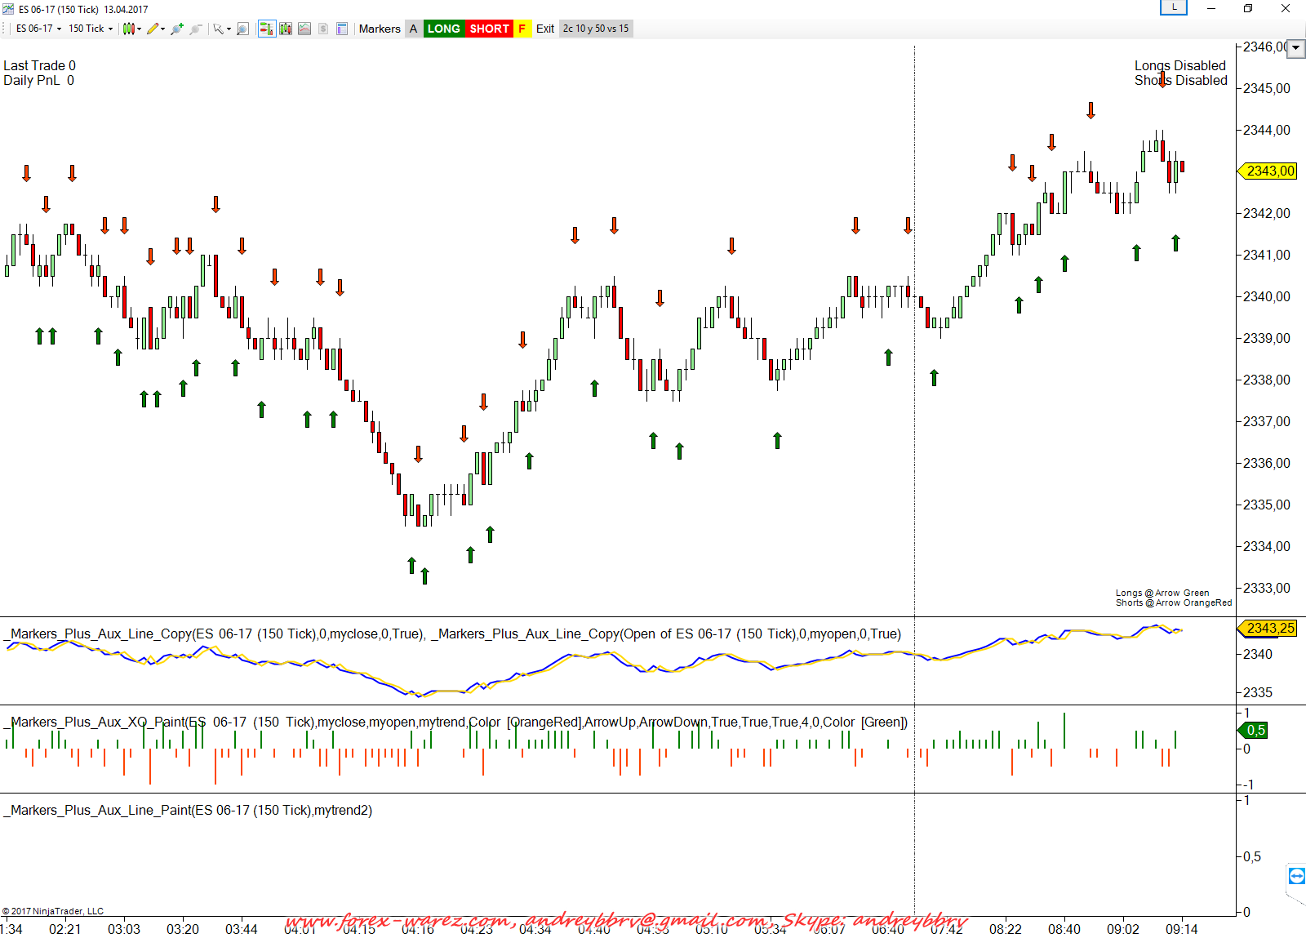Open the chart style (candlestick) menu
The height and width of the screenshot is (947, 1306).
pos(129,29)
